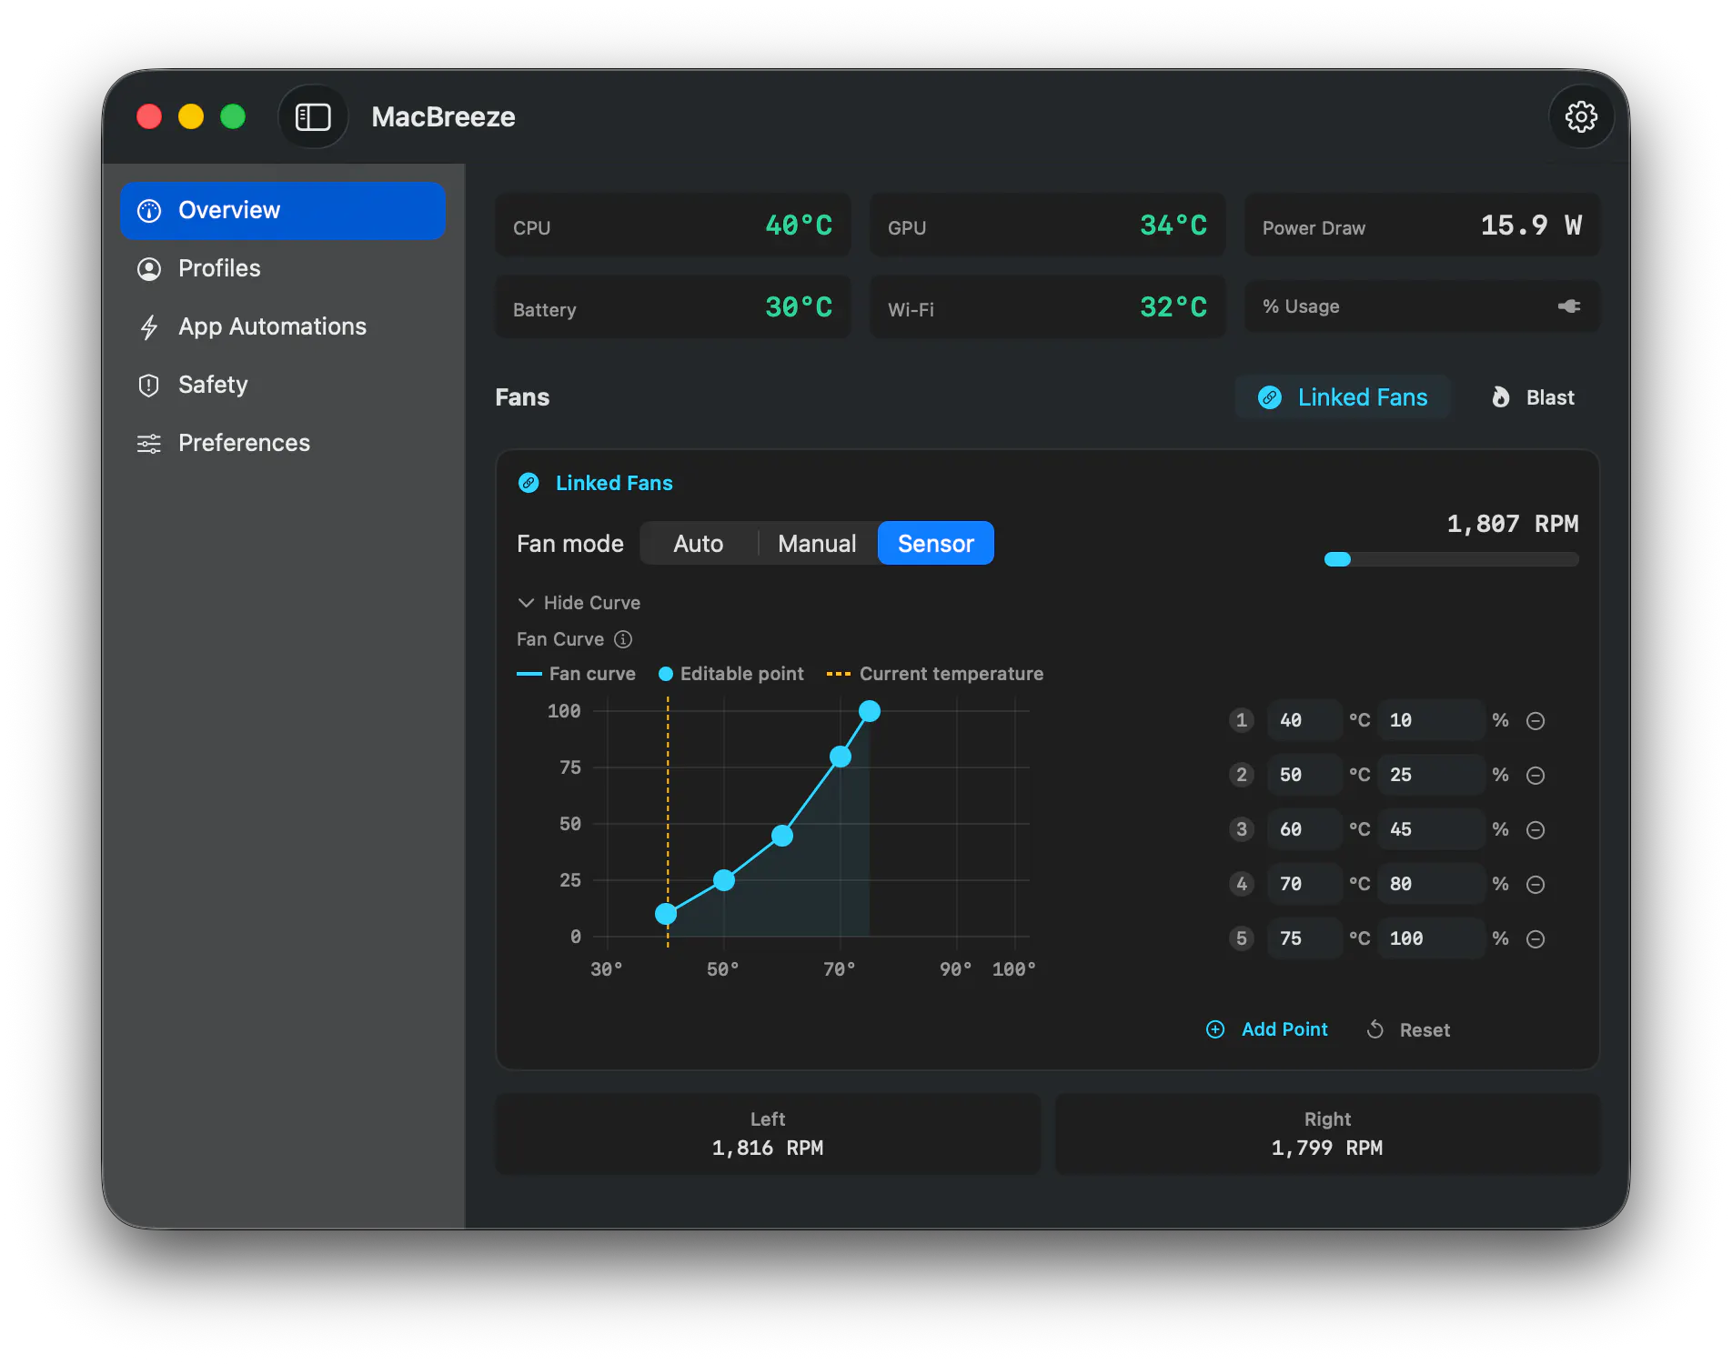Select the topmost curve point at 100%
The height and width of the screenshot is (1364, 1732).
coord(870,711)
